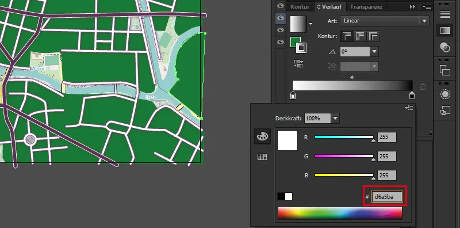The width and height of the screenshot is (460, 228).
Task: Open the dock icon showing two overlapping squares
Action: (x=445, y=70)
